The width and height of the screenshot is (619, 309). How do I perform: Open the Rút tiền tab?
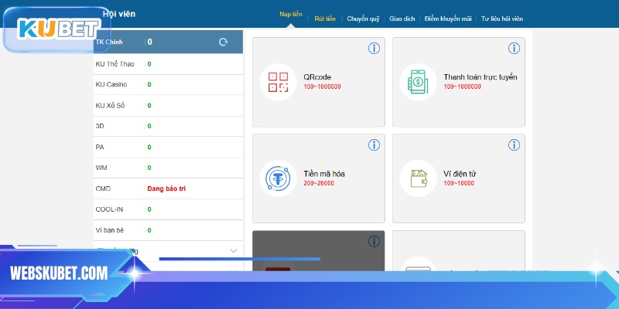coord(325,19)
